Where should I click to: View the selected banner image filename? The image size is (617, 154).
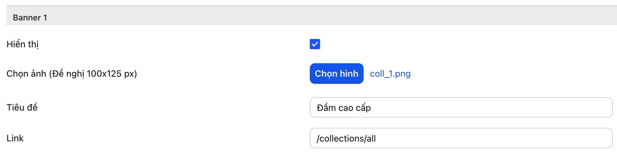tap(390, 74)
